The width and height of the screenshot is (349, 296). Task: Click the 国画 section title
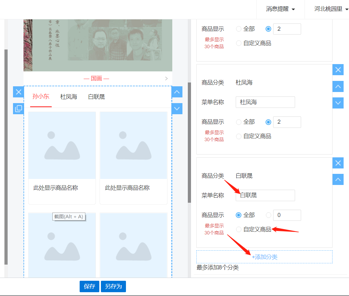(x=96, y=79)
